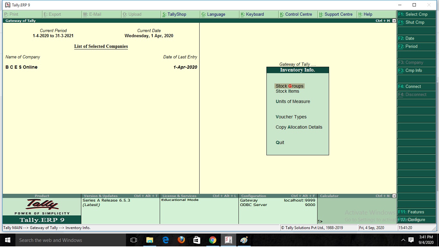Open the Control Centre
The image size is (439, 248).
coord(298,14)
